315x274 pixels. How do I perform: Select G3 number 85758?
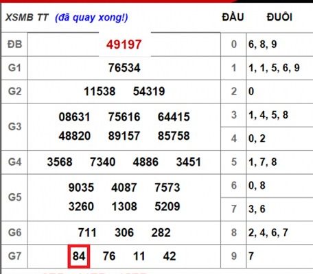(174, 136)
